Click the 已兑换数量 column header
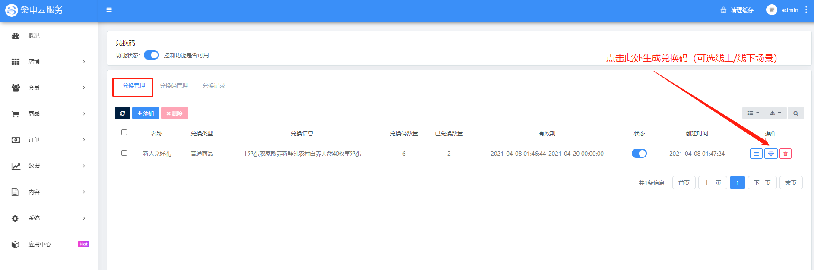 [x=449, y=133]
